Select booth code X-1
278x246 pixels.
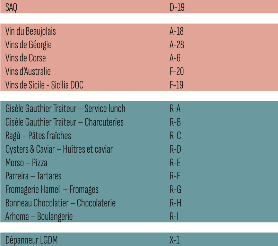point(175,240)
